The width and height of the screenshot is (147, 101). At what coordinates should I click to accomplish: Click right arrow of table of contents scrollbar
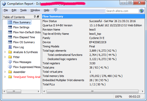coord(38,91)
